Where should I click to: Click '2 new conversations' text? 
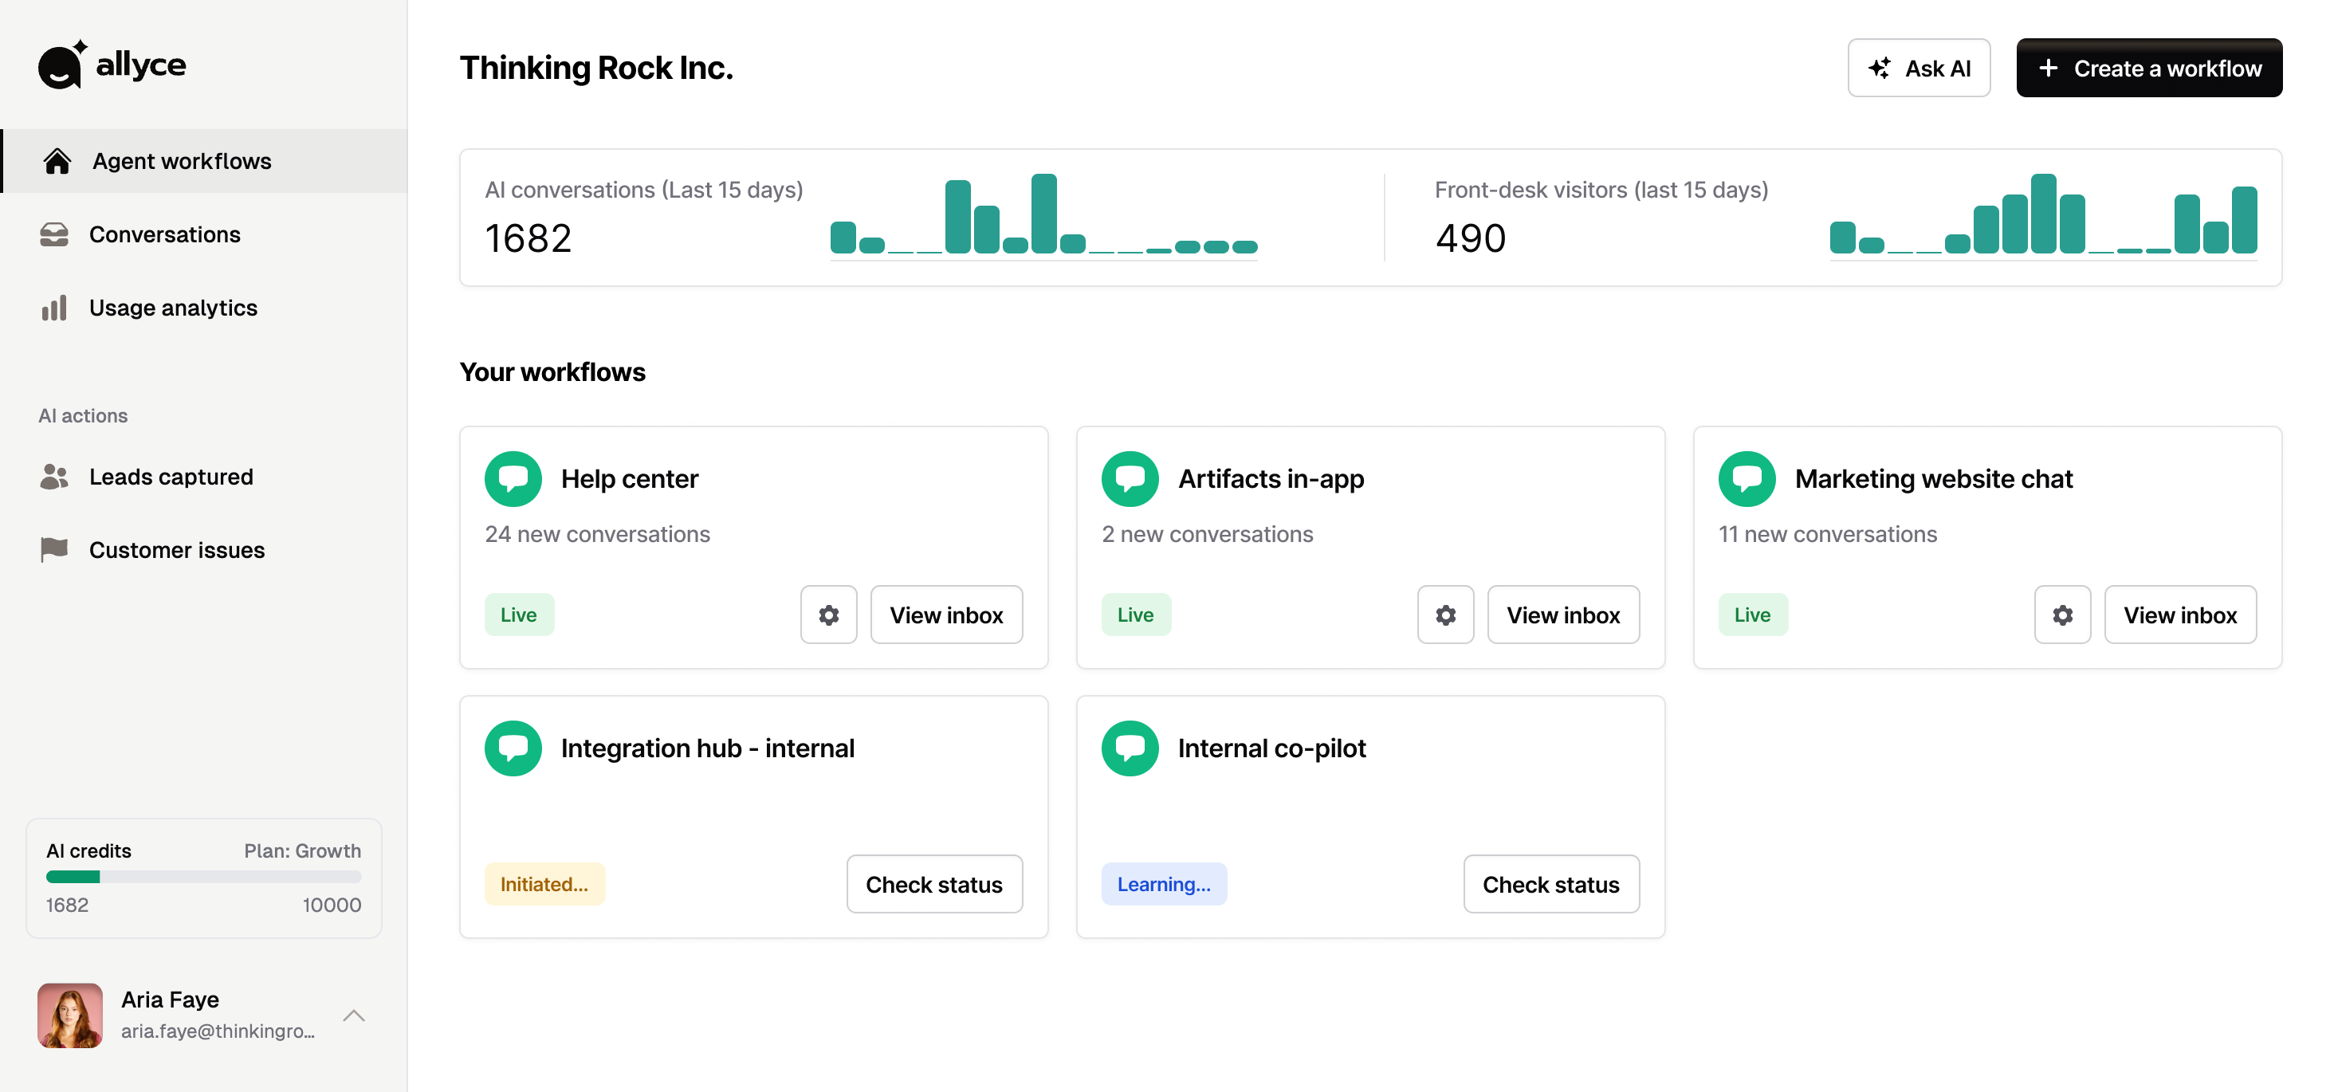click(x=1207, y=535)
